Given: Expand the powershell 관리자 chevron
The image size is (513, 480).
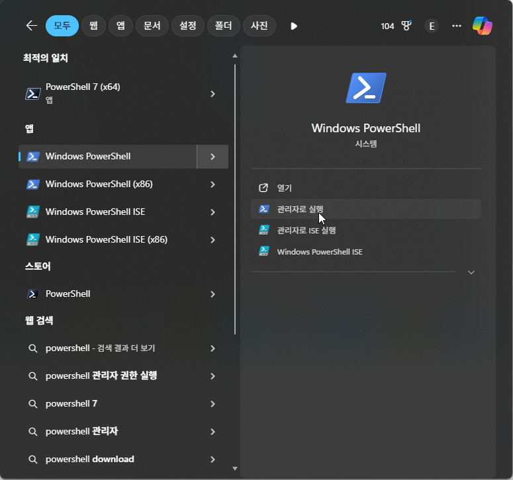Looking at the screenshot, I should [212, 432].
